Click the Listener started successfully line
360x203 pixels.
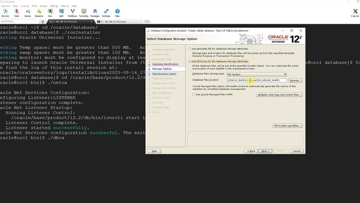47,128
